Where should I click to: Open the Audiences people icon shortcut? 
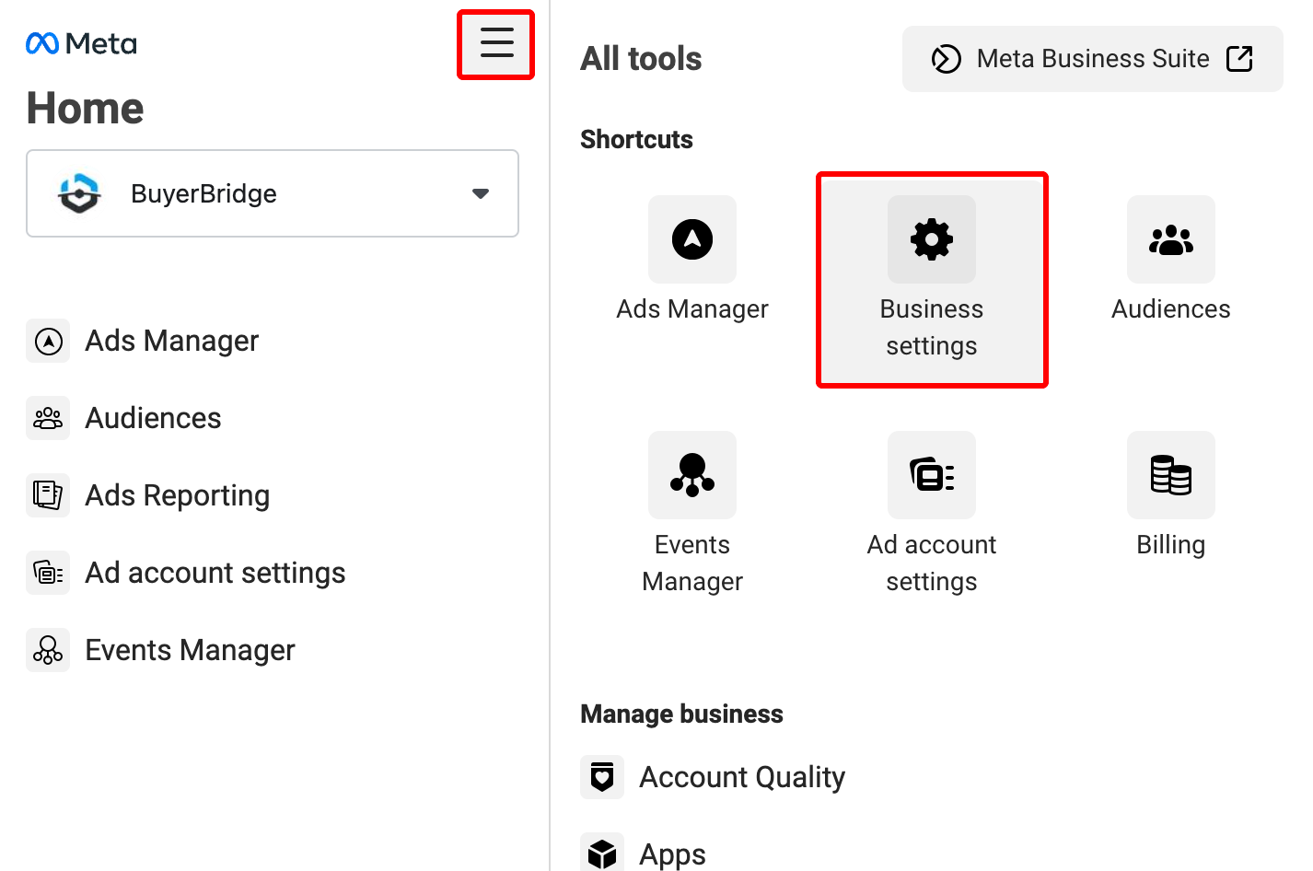1171,239
